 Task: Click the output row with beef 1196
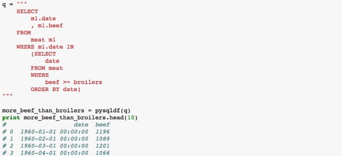56,132
